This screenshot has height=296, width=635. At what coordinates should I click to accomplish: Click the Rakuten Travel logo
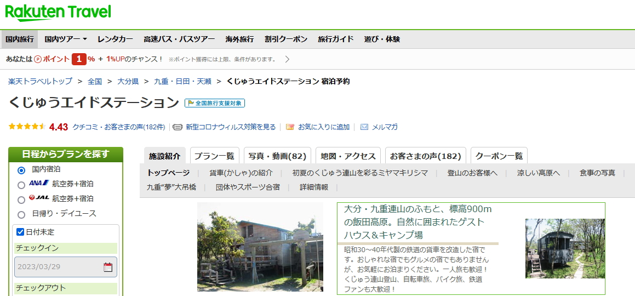point(58,13)
